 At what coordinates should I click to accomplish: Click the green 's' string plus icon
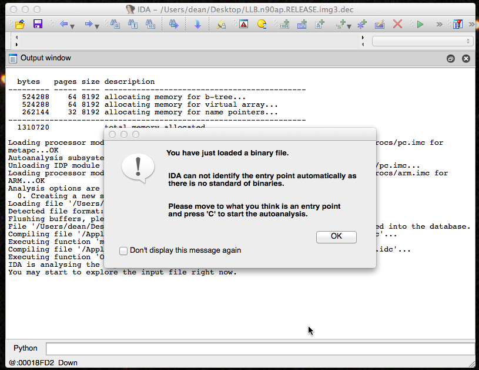pyautogui.click(x=340, y=24)
